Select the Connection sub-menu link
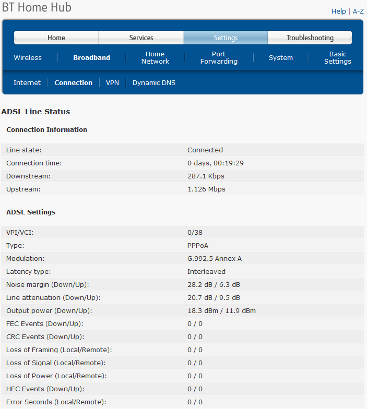Screen dimensions: 367x409 click(x=73, y=83)
